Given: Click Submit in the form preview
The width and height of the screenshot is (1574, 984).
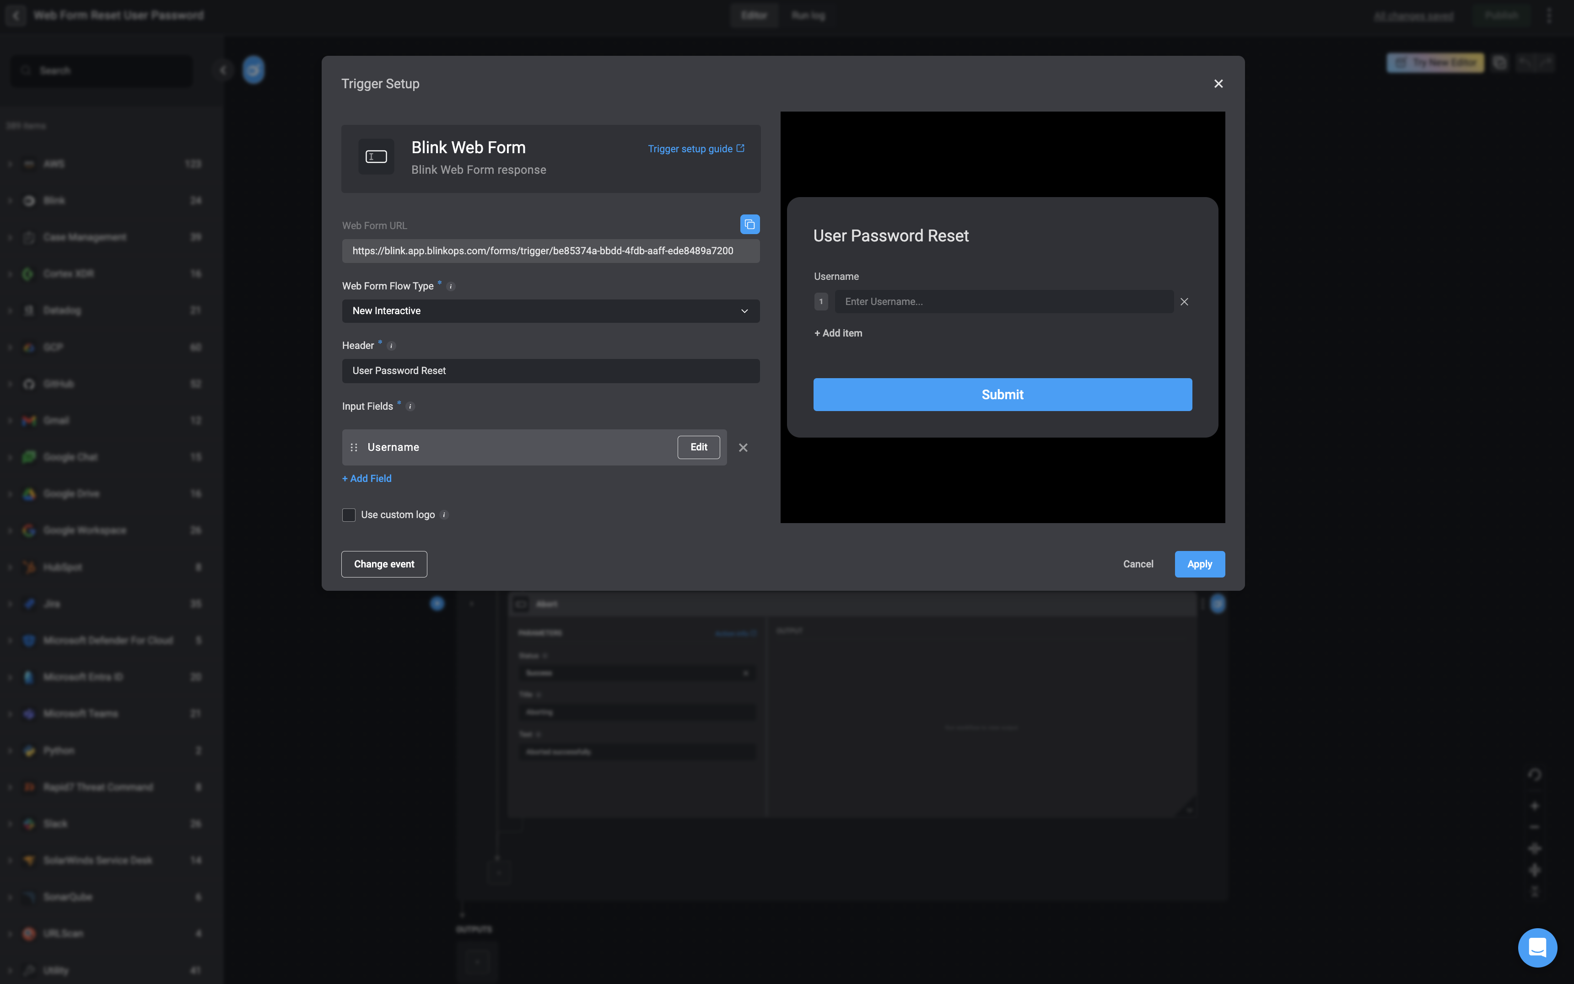Looking at the screenshot, I should tap(1002, 395).
